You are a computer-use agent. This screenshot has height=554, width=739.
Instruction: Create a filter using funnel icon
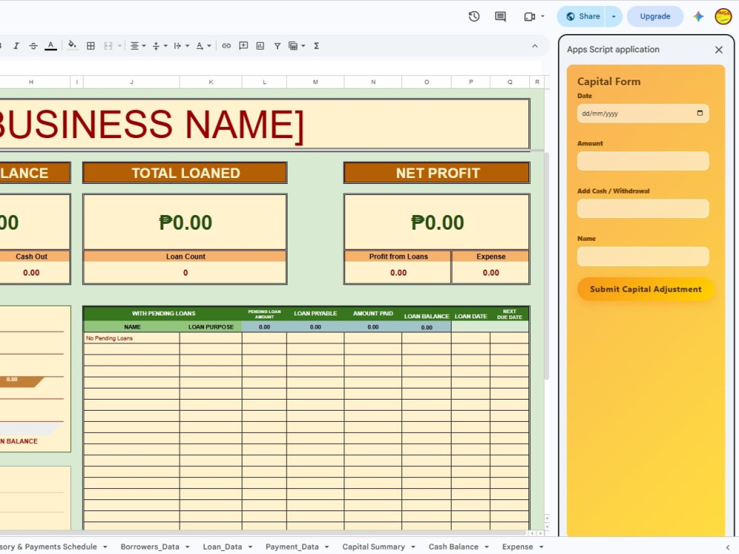click(277, 46)
